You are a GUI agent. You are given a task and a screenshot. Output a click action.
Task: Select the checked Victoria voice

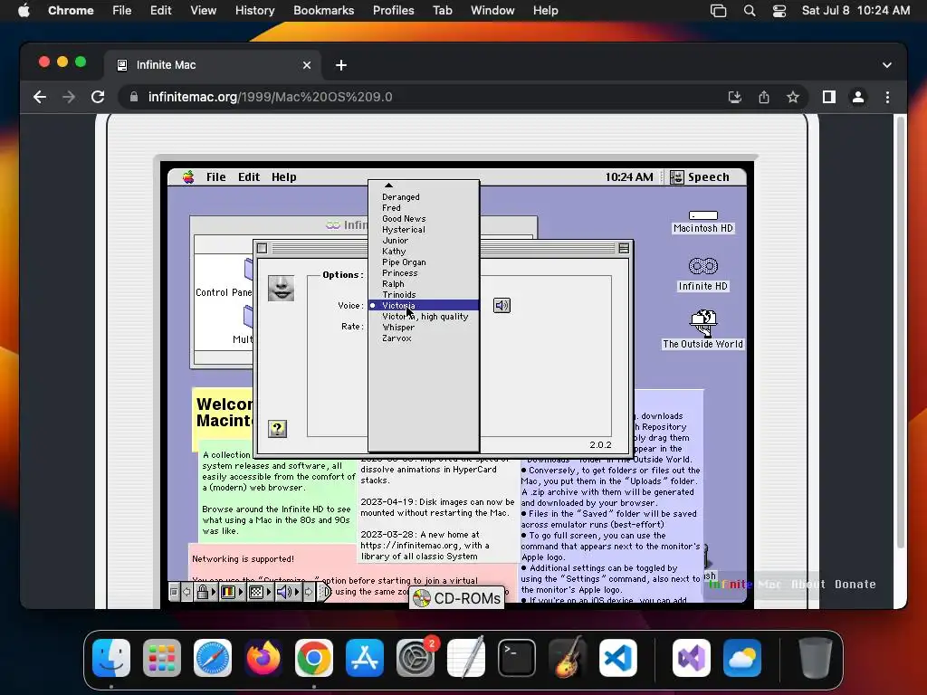tap(424, 306)
